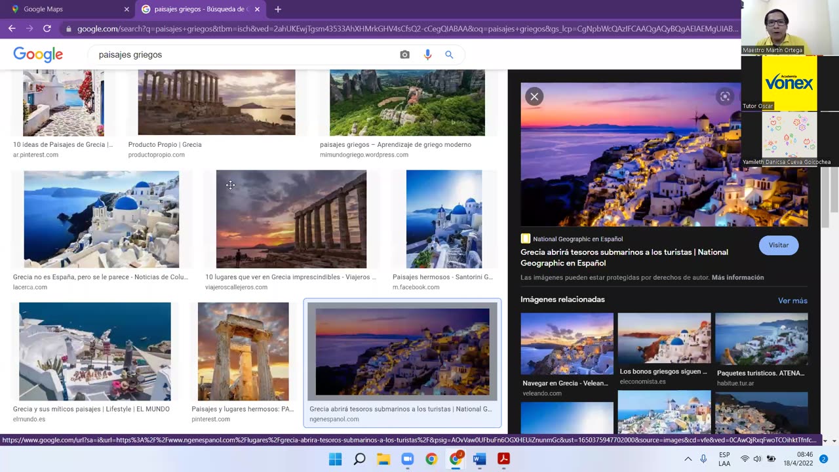The width and height of the screenshot is (839, 472).
Task: Open Windows taskbar search
Action: 359,459
